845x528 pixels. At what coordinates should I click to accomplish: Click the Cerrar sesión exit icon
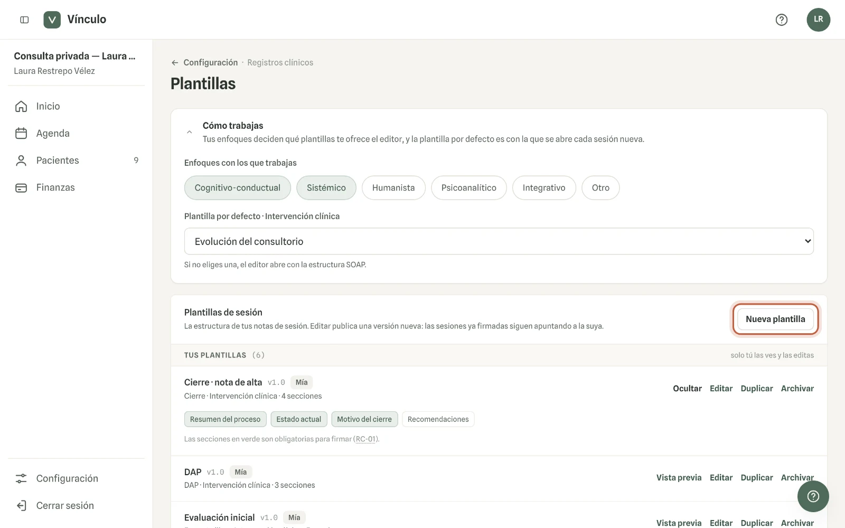point(21,505)
